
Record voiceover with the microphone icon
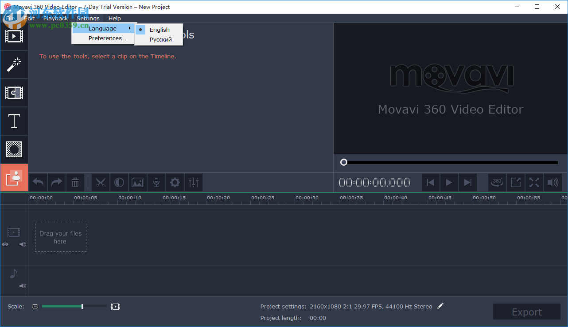tap(156, 183)
